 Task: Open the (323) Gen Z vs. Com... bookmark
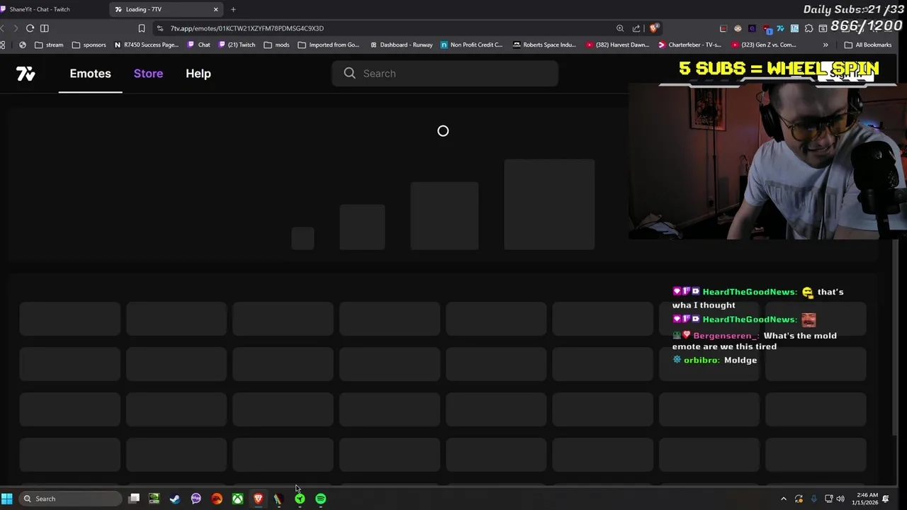[763, 45]
